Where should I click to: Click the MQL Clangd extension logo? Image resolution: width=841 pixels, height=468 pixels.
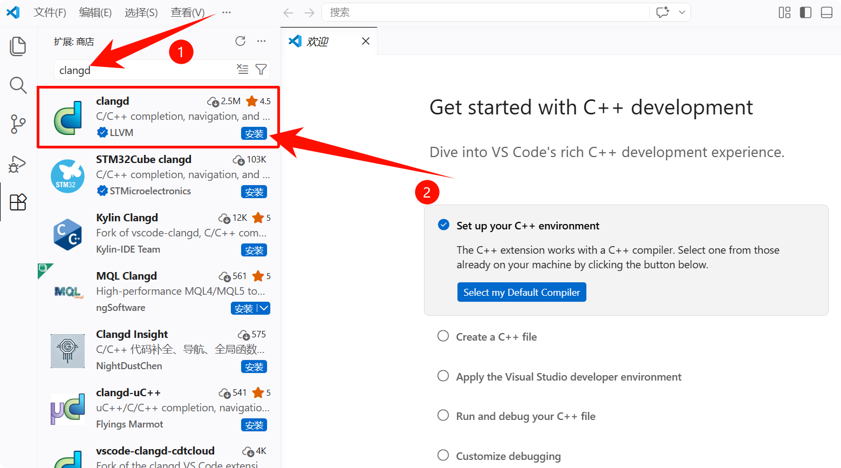click(x=69, y=293)
